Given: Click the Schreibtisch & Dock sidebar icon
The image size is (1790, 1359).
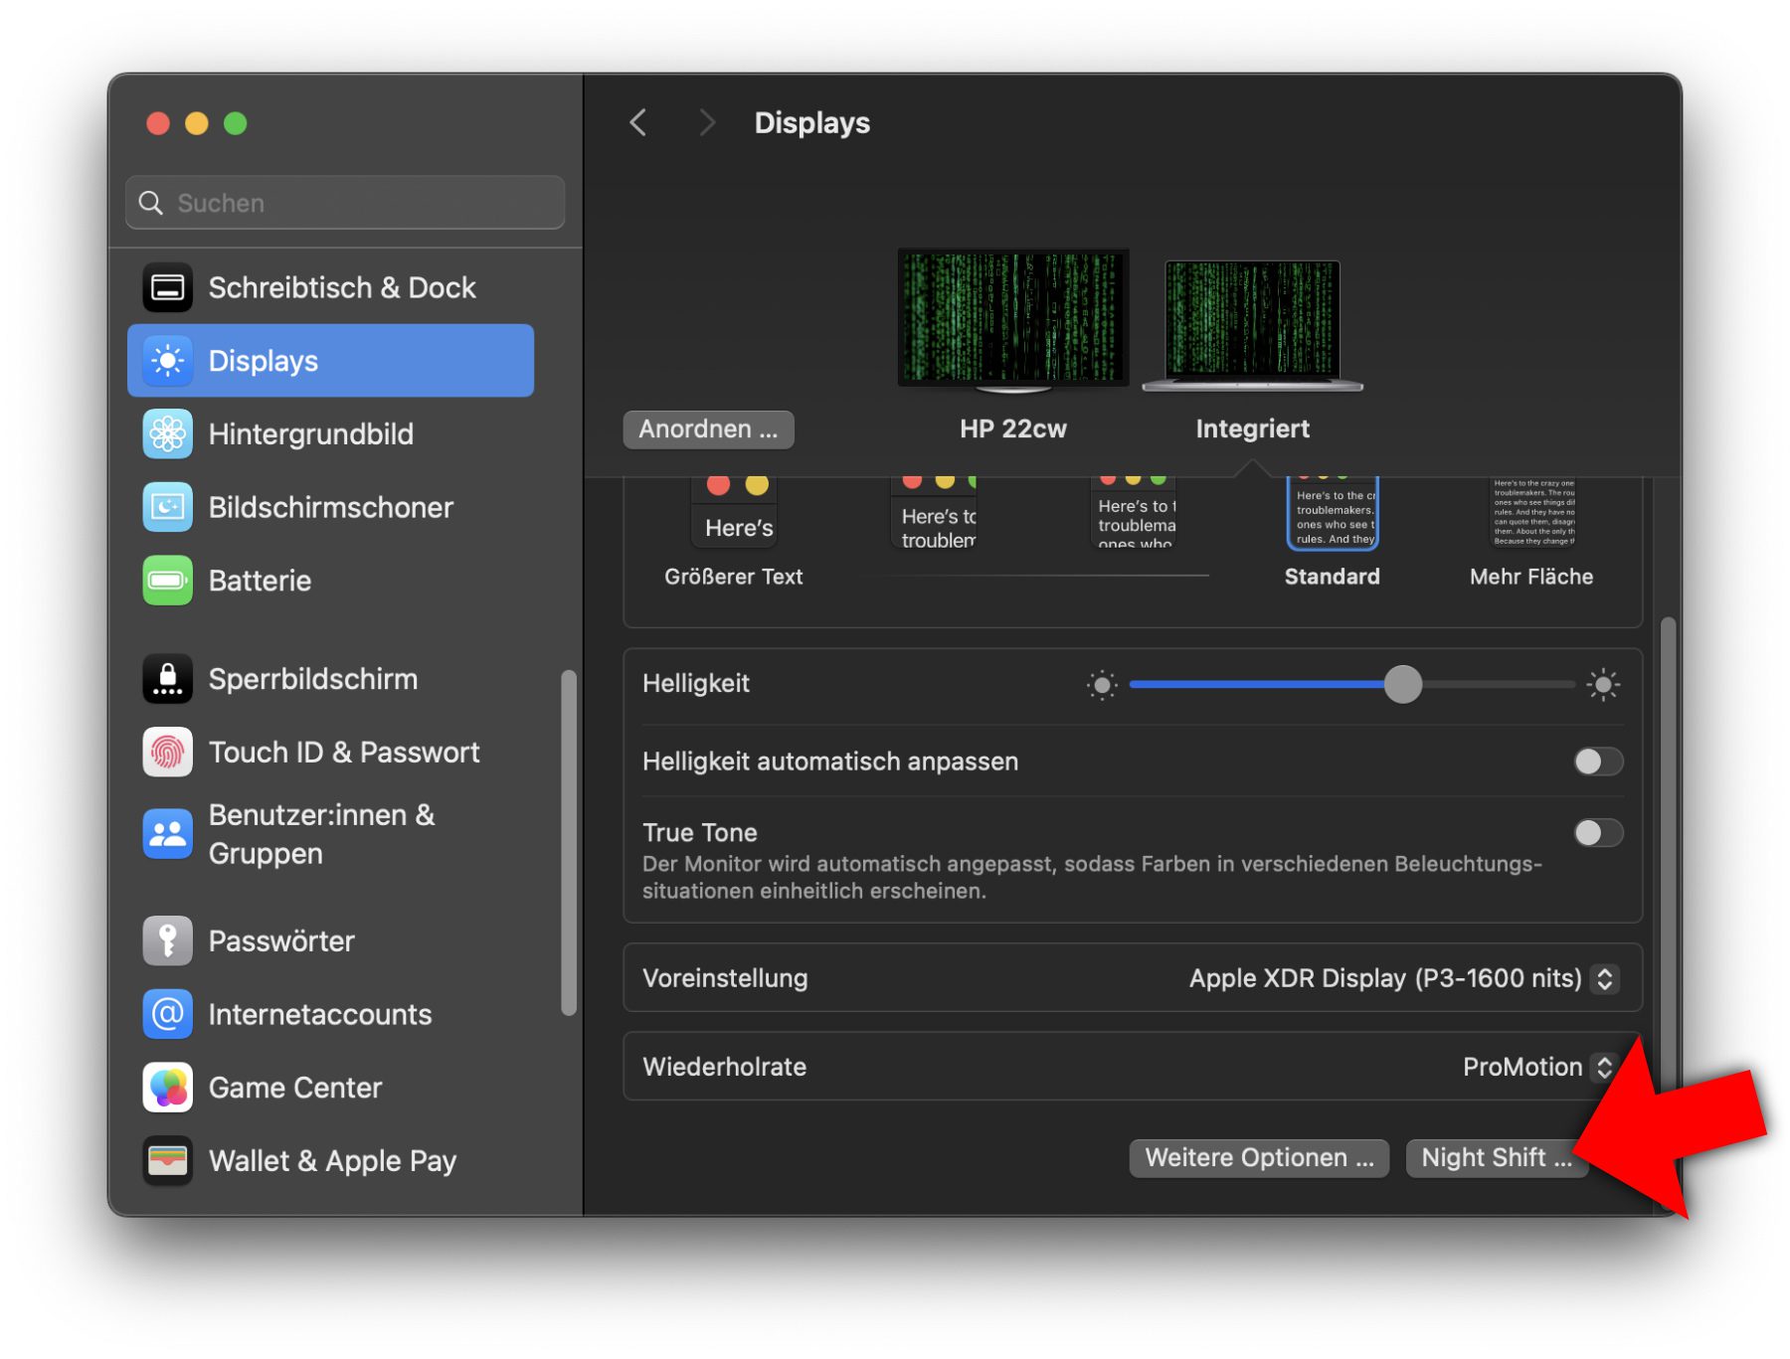Looking at the screenshot, I should [x=167, y=288].
